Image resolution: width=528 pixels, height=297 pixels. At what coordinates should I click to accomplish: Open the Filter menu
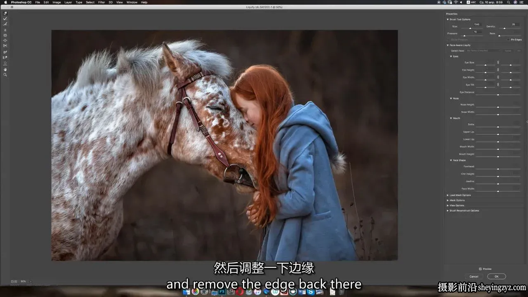point(101,2)
